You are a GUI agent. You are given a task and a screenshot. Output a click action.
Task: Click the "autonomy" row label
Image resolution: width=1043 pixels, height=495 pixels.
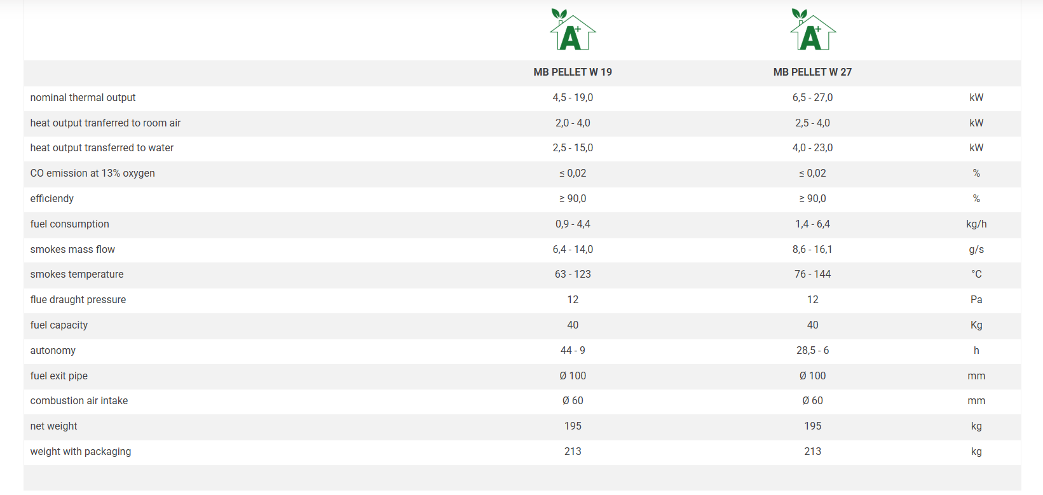[x=53, y=351]
